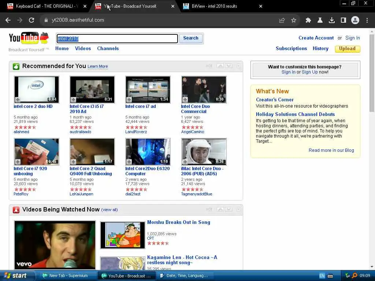Open the browser three-dot menu
Viewport: 375px width, 281px height.
(367, 20)
